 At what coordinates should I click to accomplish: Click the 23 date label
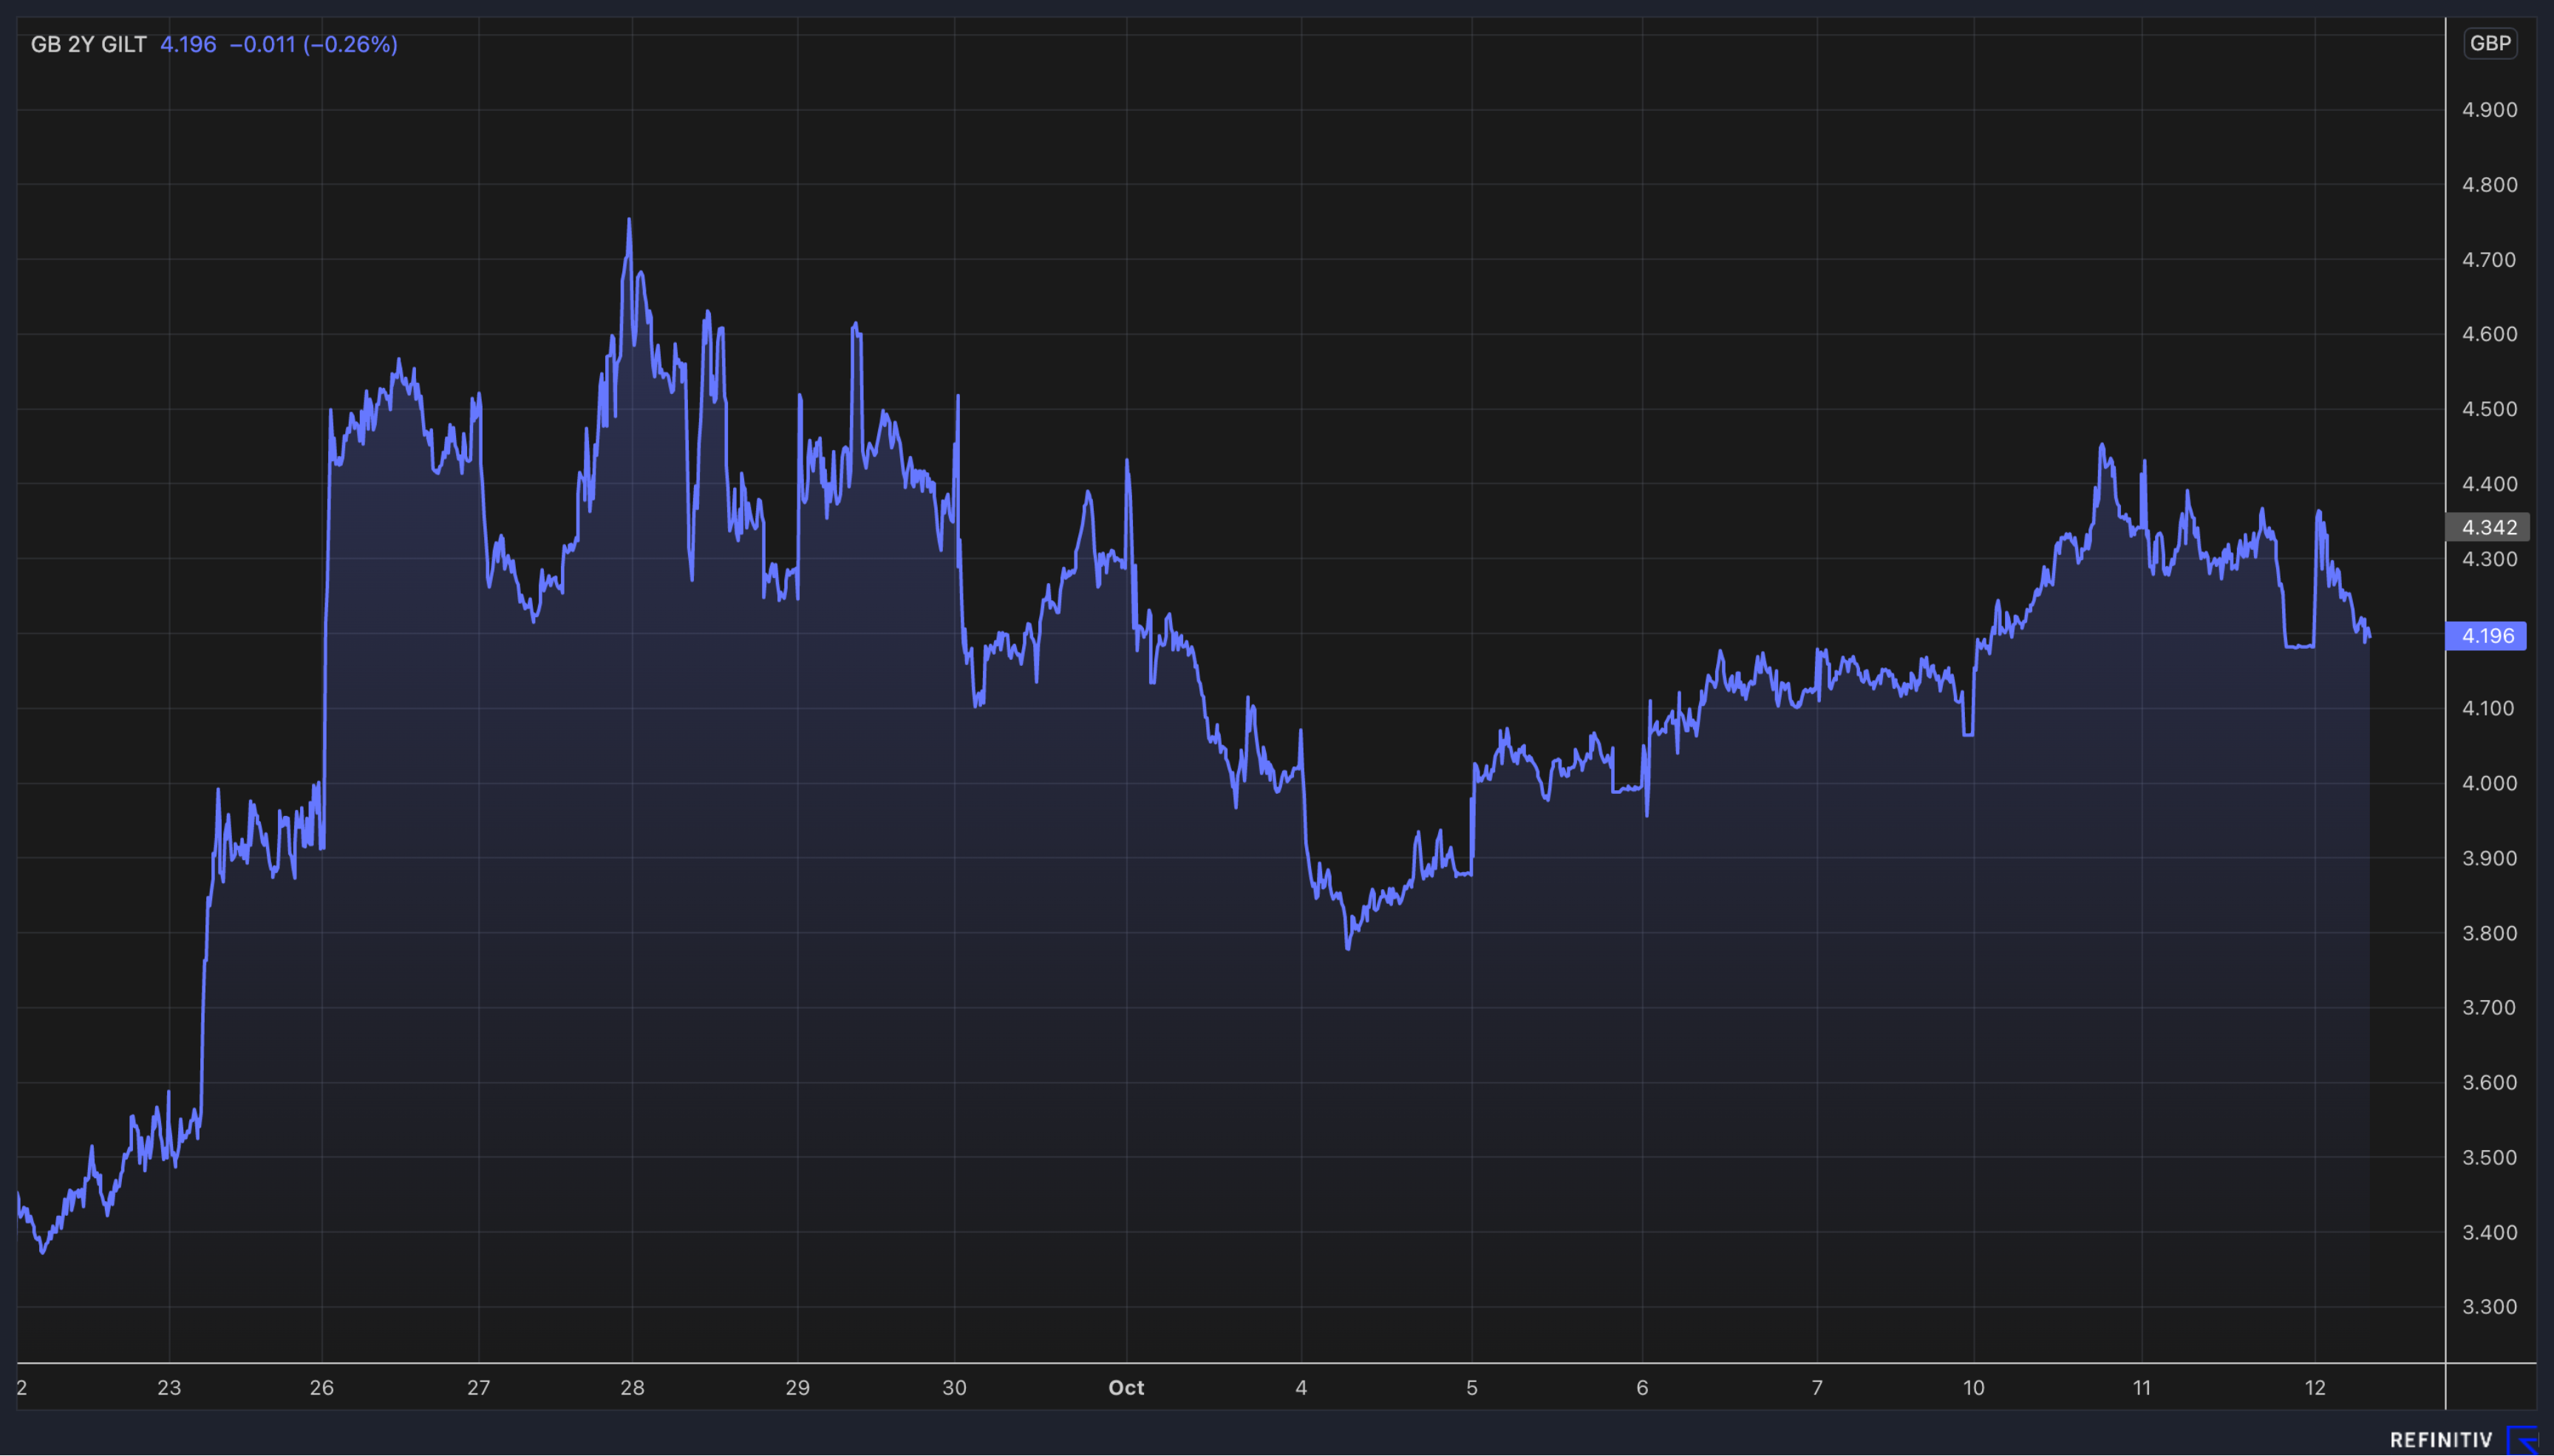169,1387
